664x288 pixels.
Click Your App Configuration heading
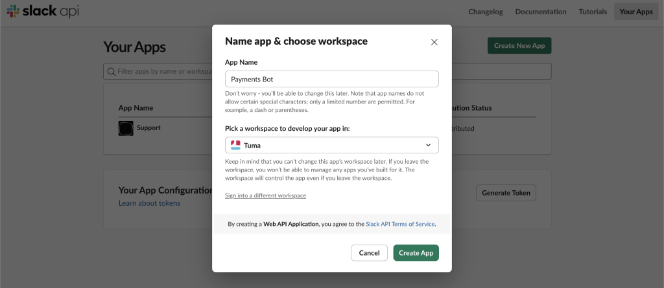(165, 190)
